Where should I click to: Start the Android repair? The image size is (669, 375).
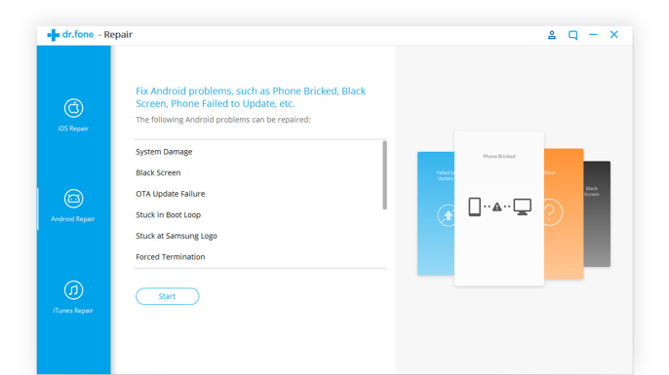[168, 296]
